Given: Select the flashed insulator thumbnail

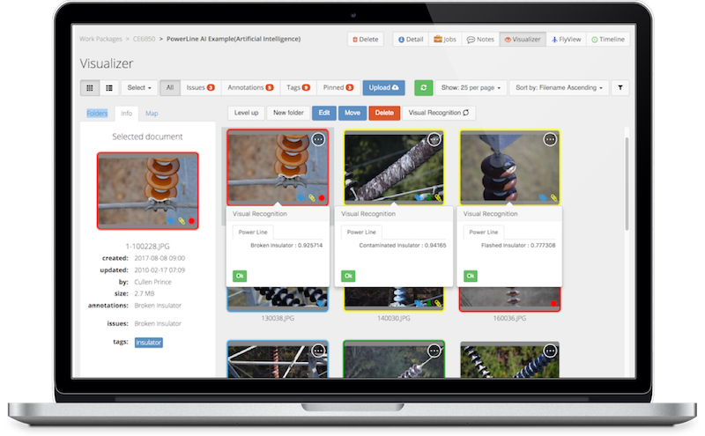Looking at the screenshot, I should [509, 167].
